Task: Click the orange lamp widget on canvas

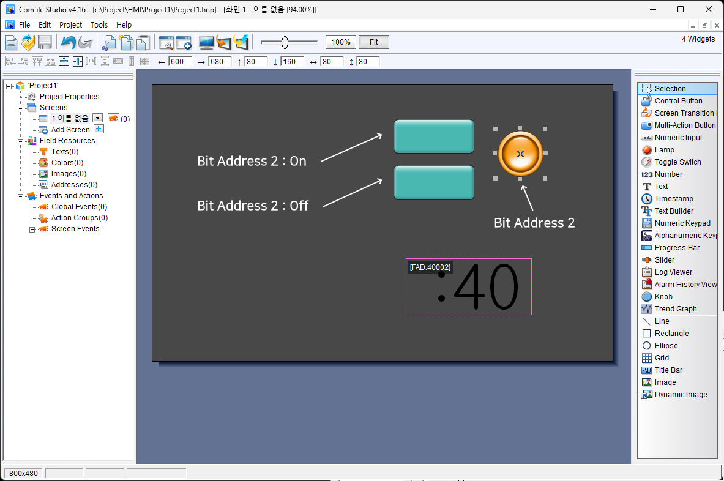Action: 520,154
